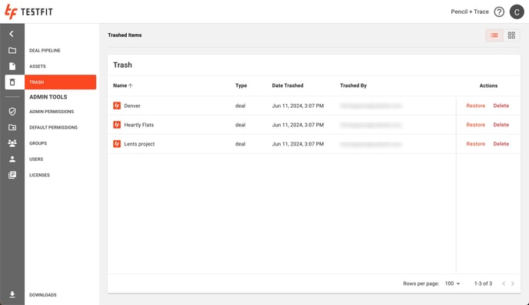This screenshot has height=305, width=529.
Task: Go to the next page arrow
Action: (512, 283)
